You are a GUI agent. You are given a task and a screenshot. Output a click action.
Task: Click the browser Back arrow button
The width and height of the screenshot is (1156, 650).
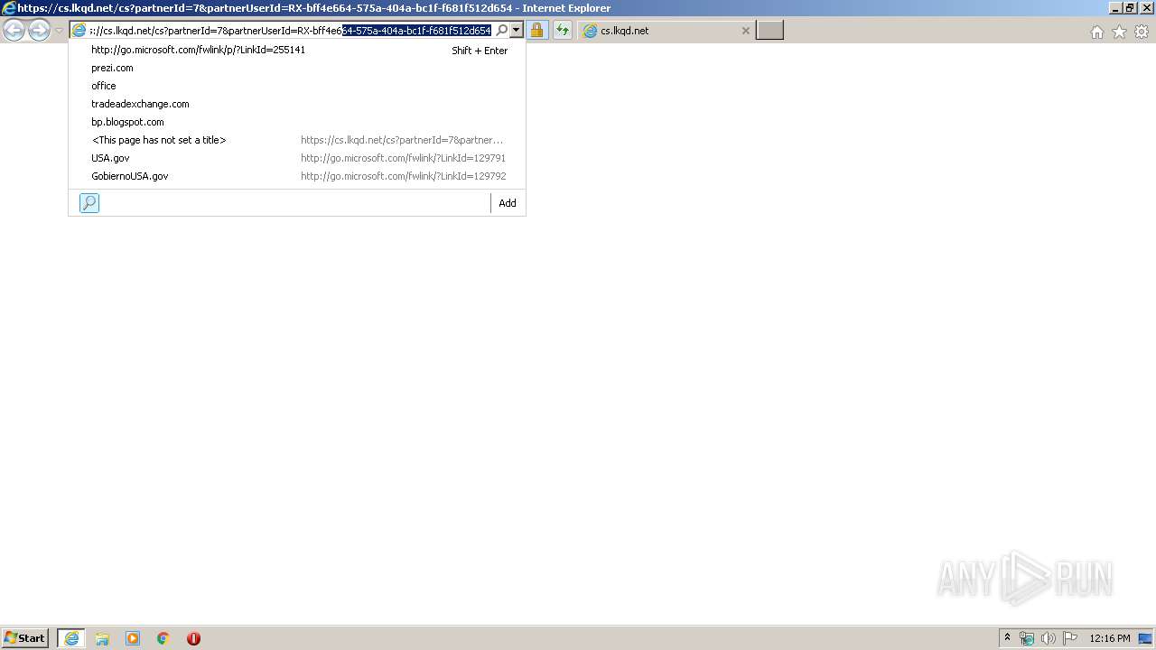coord(14,31)
